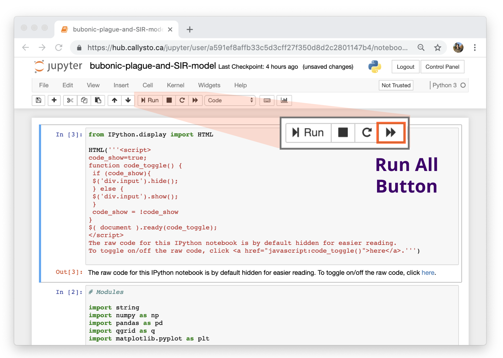
Task: Click the Not Trusted button
Action: [x=396, y=85]
